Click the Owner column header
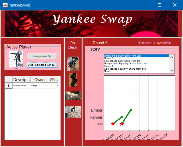 click(40, 80)
